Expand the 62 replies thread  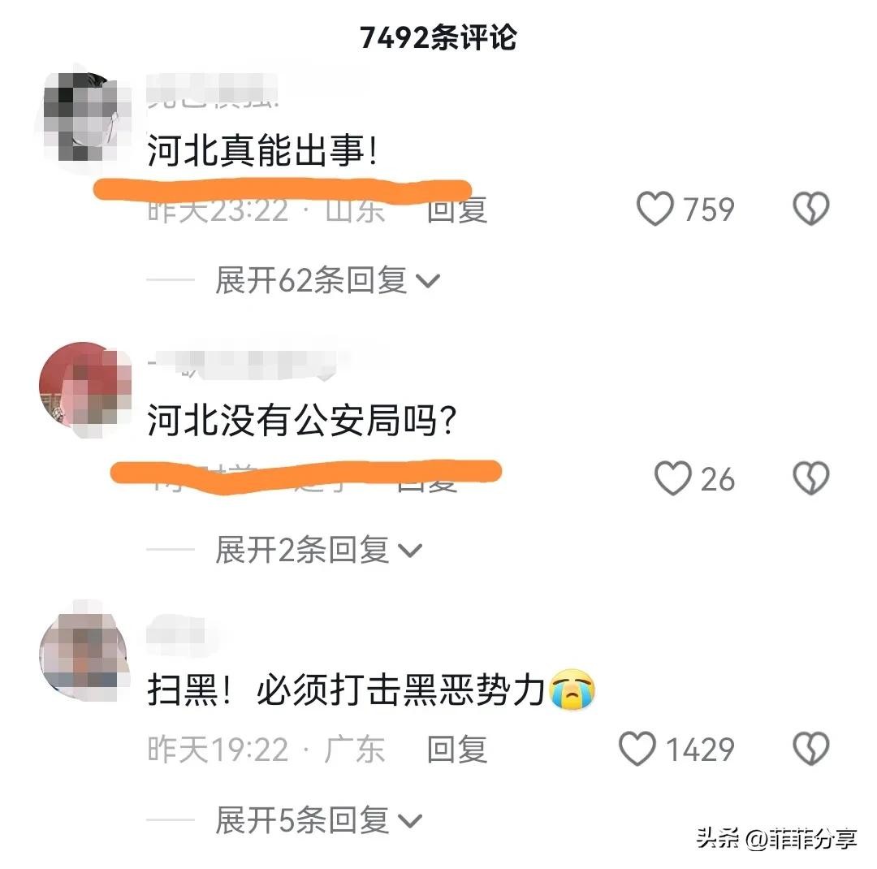click(328, 279)
